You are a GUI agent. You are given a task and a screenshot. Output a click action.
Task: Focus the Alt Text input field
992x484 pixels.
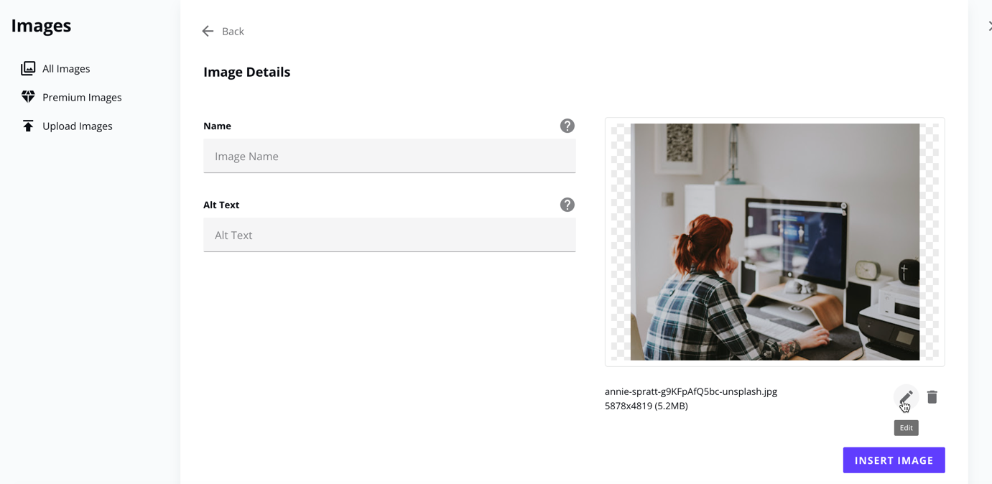click(389, 235)
